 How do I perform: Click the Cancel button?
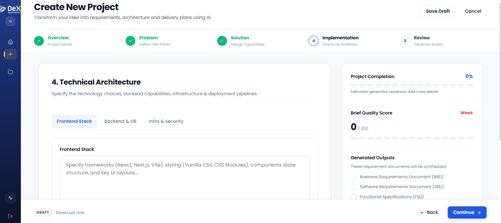pos(473,11)
